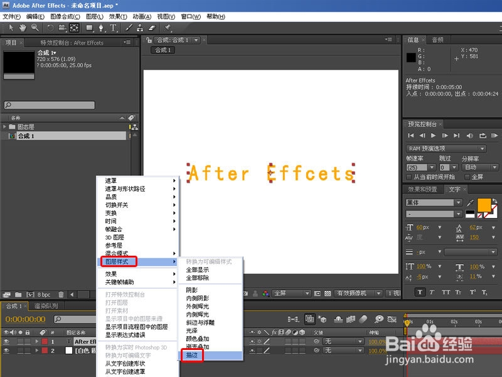
Task: Open the 效果 menu in the menu bar
Action: pyautogui.click(x=118, y=17)
